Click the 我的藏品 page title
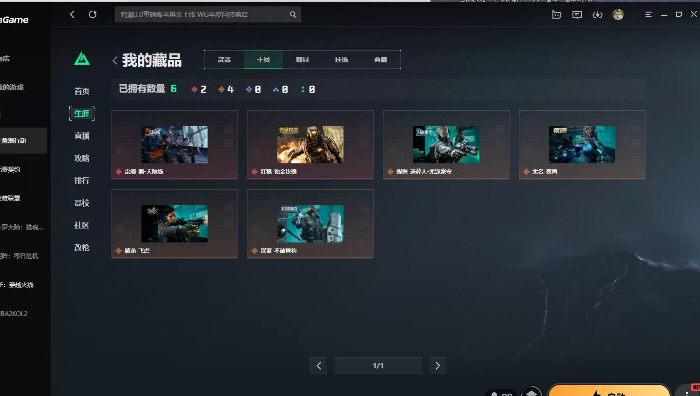 (152, 60)
